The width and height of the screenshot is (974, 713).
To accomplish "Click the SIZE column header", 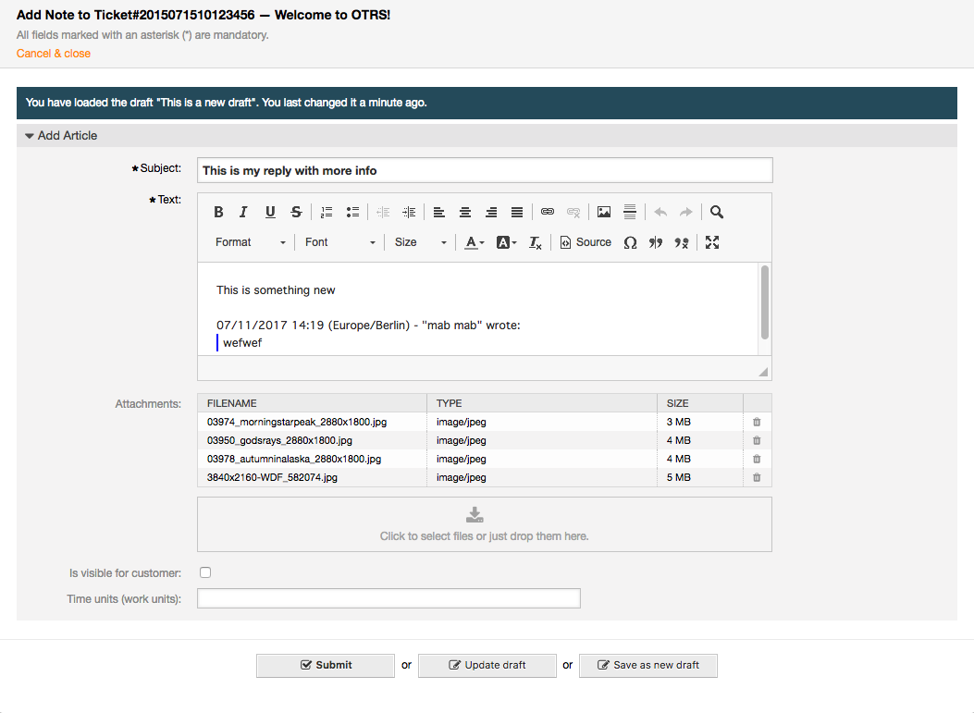I will click(700, 403).
